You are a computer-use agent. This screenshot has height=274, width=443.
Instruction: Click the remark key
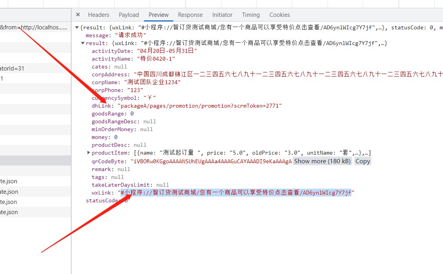[x=101, y=169]
